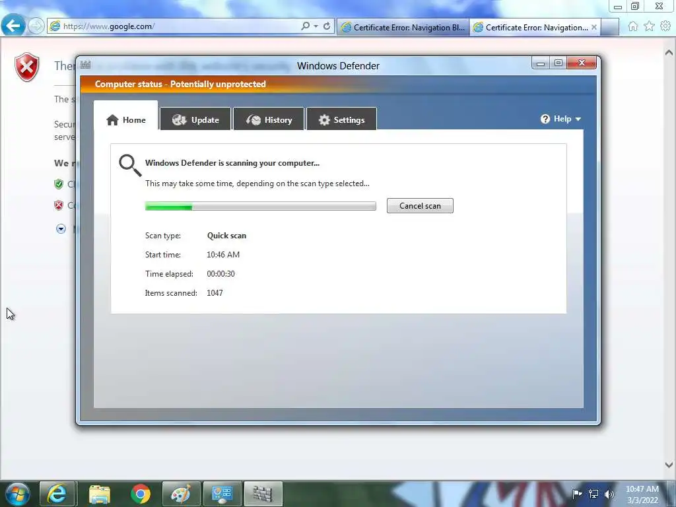The height and width of the screenshot is (507, 676).
Task: Click the Refresh icon in Internet Explorer
Action: click(327, 26)
